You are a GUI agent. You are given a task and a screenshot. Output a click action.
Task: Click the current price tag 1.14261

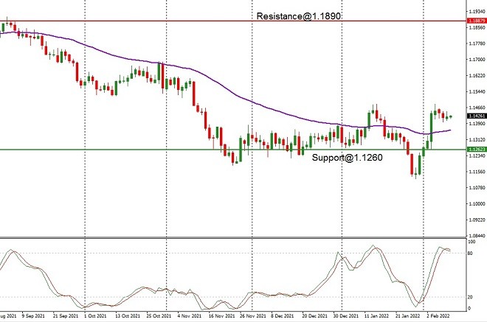point(477,116)
